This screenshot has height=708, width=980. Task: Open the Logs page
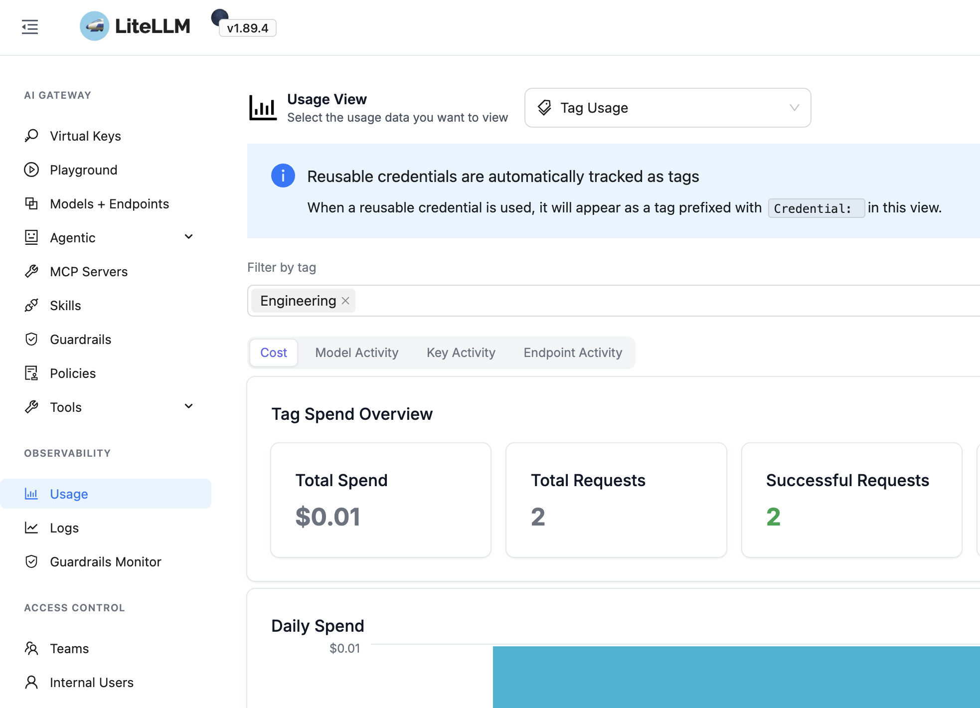[x=106, y=528]
